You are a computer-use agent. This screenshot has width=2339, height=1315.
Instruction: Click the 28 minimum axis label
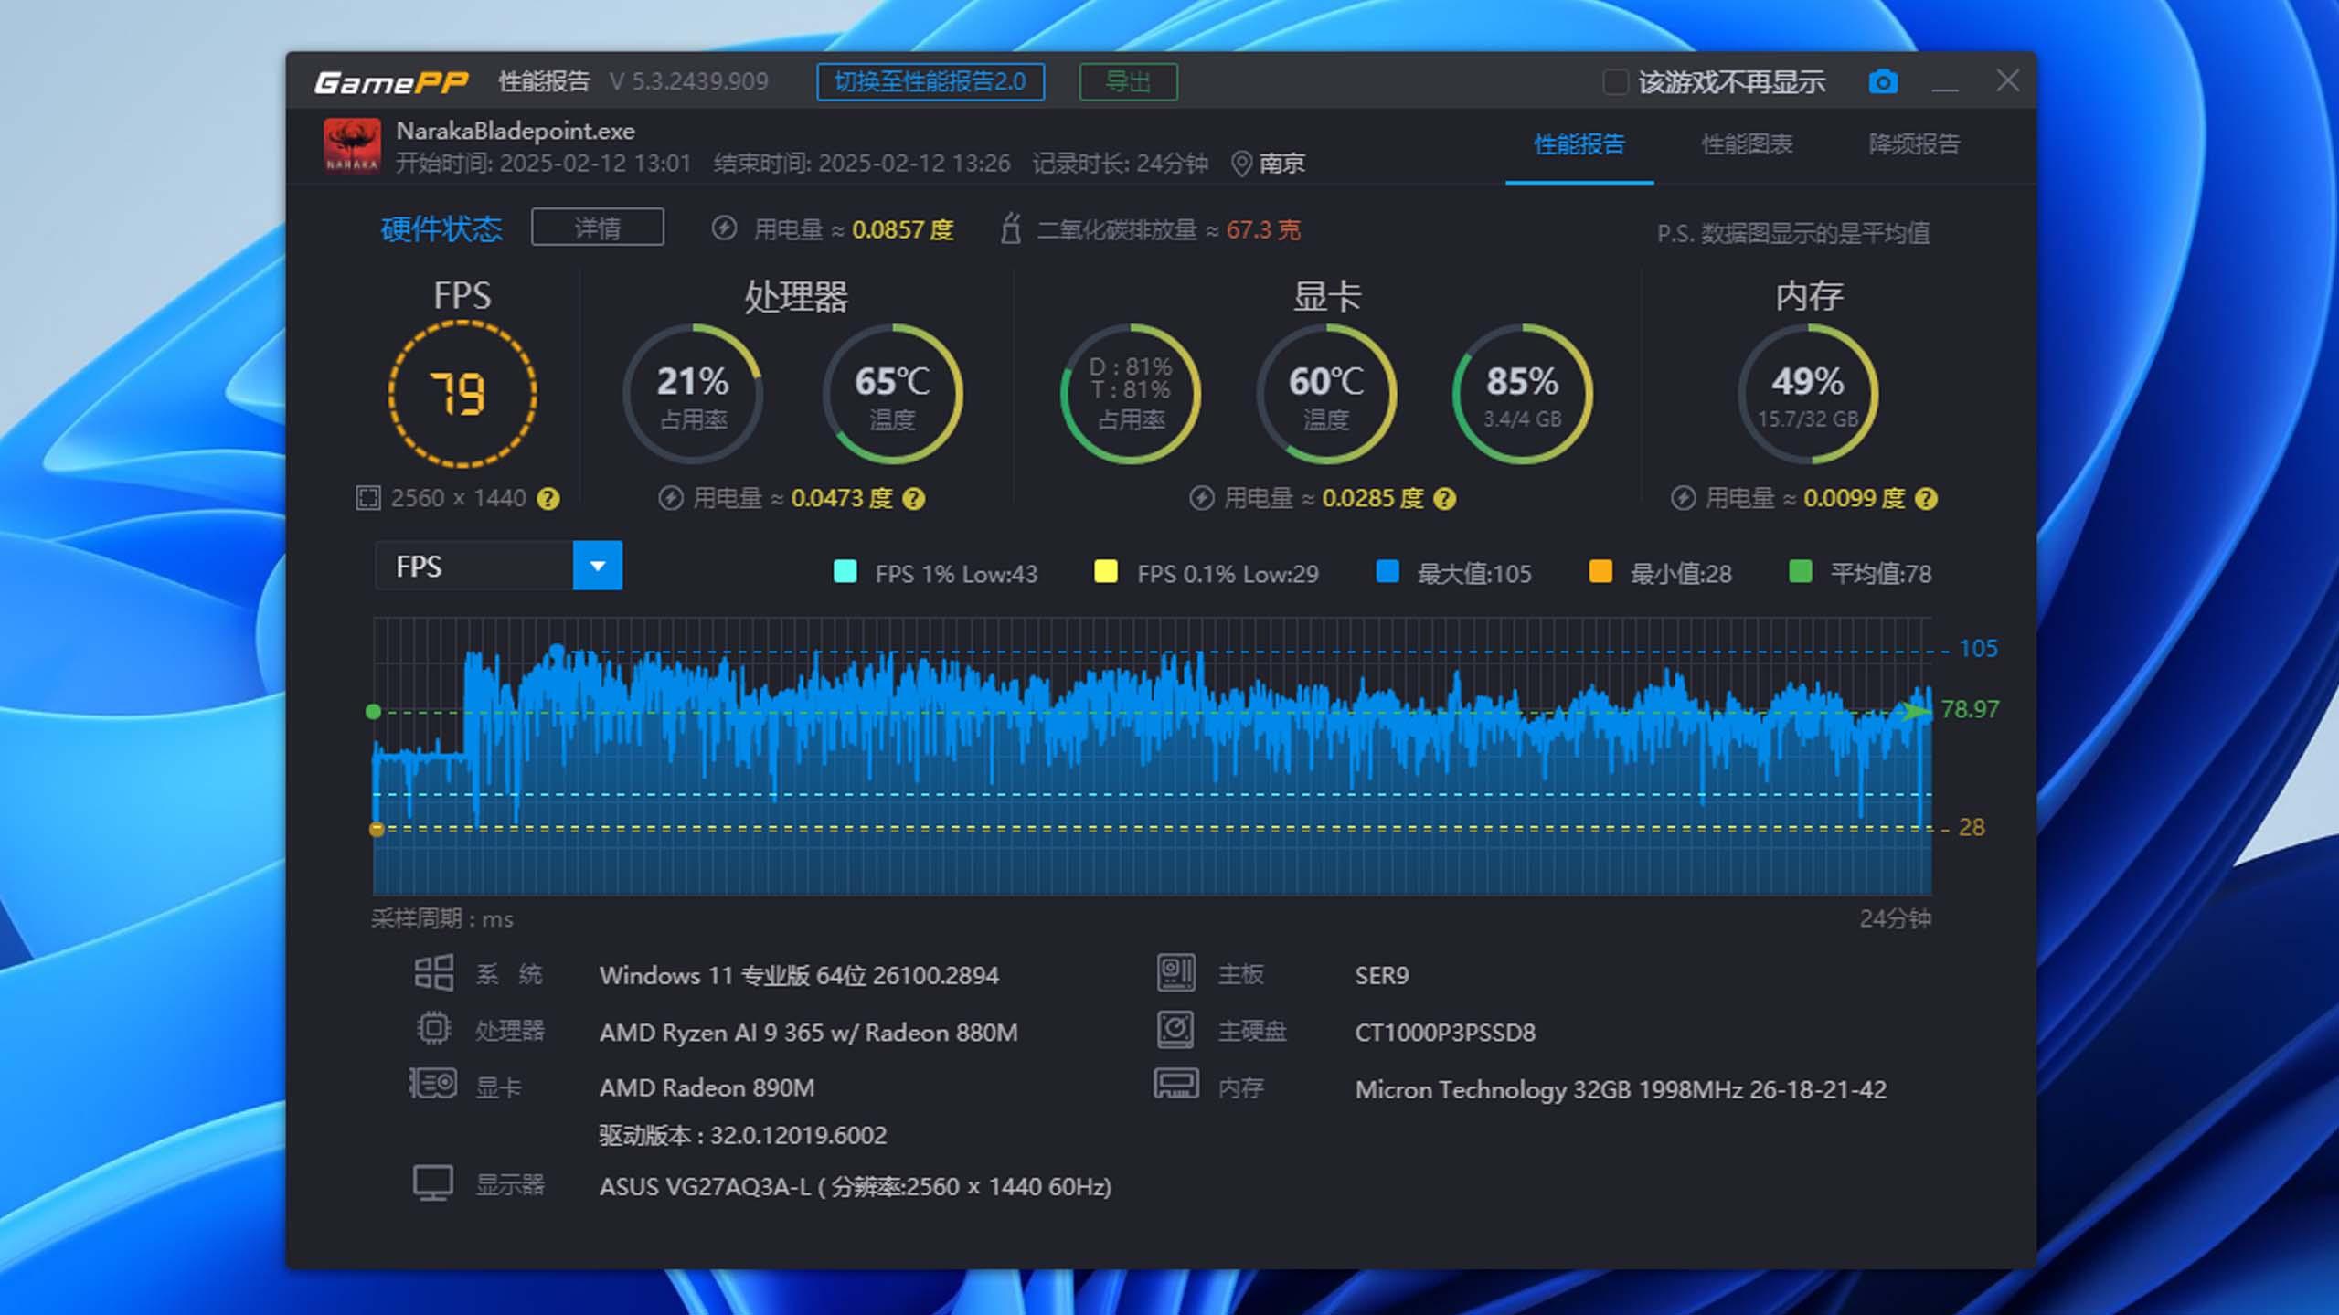[1972, 828]
